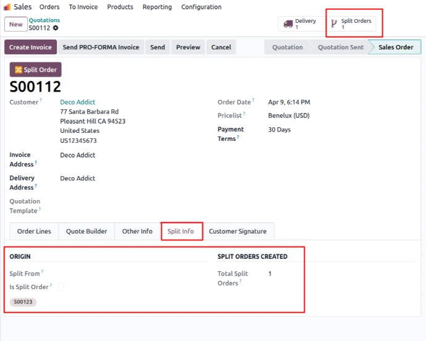Click the Split Orders branch icon
Viewport: 426px width, 341px height.
pyautogui.click(x=334, y=24)
